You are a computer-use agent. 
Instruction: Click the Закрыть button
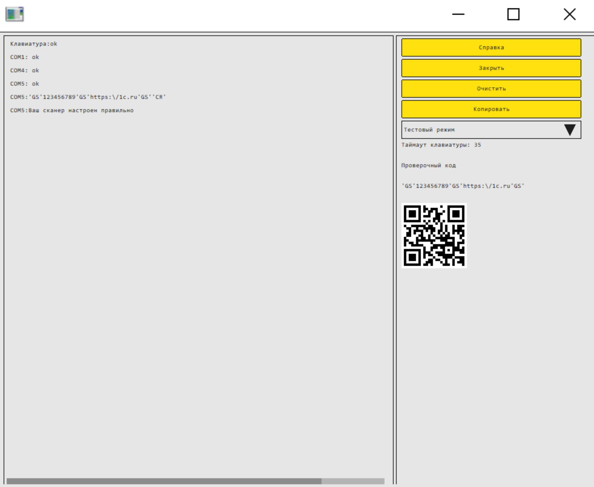[x=491, y=68]
